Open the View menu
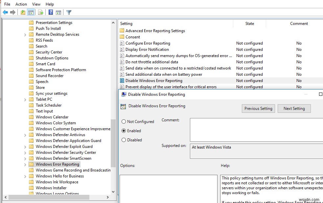 pyautogui.click(x=36, y=4)
